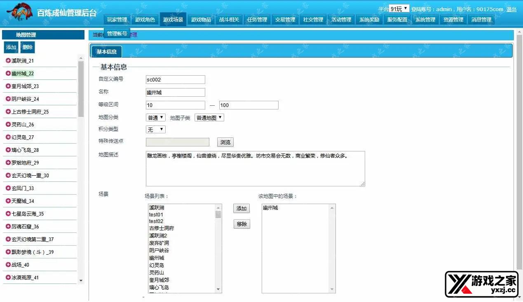The width and height of the screenshot is (523, 302).
Task: Click the 添加 button above the map list
Action: pyautogui.click(x=11, y=47)
